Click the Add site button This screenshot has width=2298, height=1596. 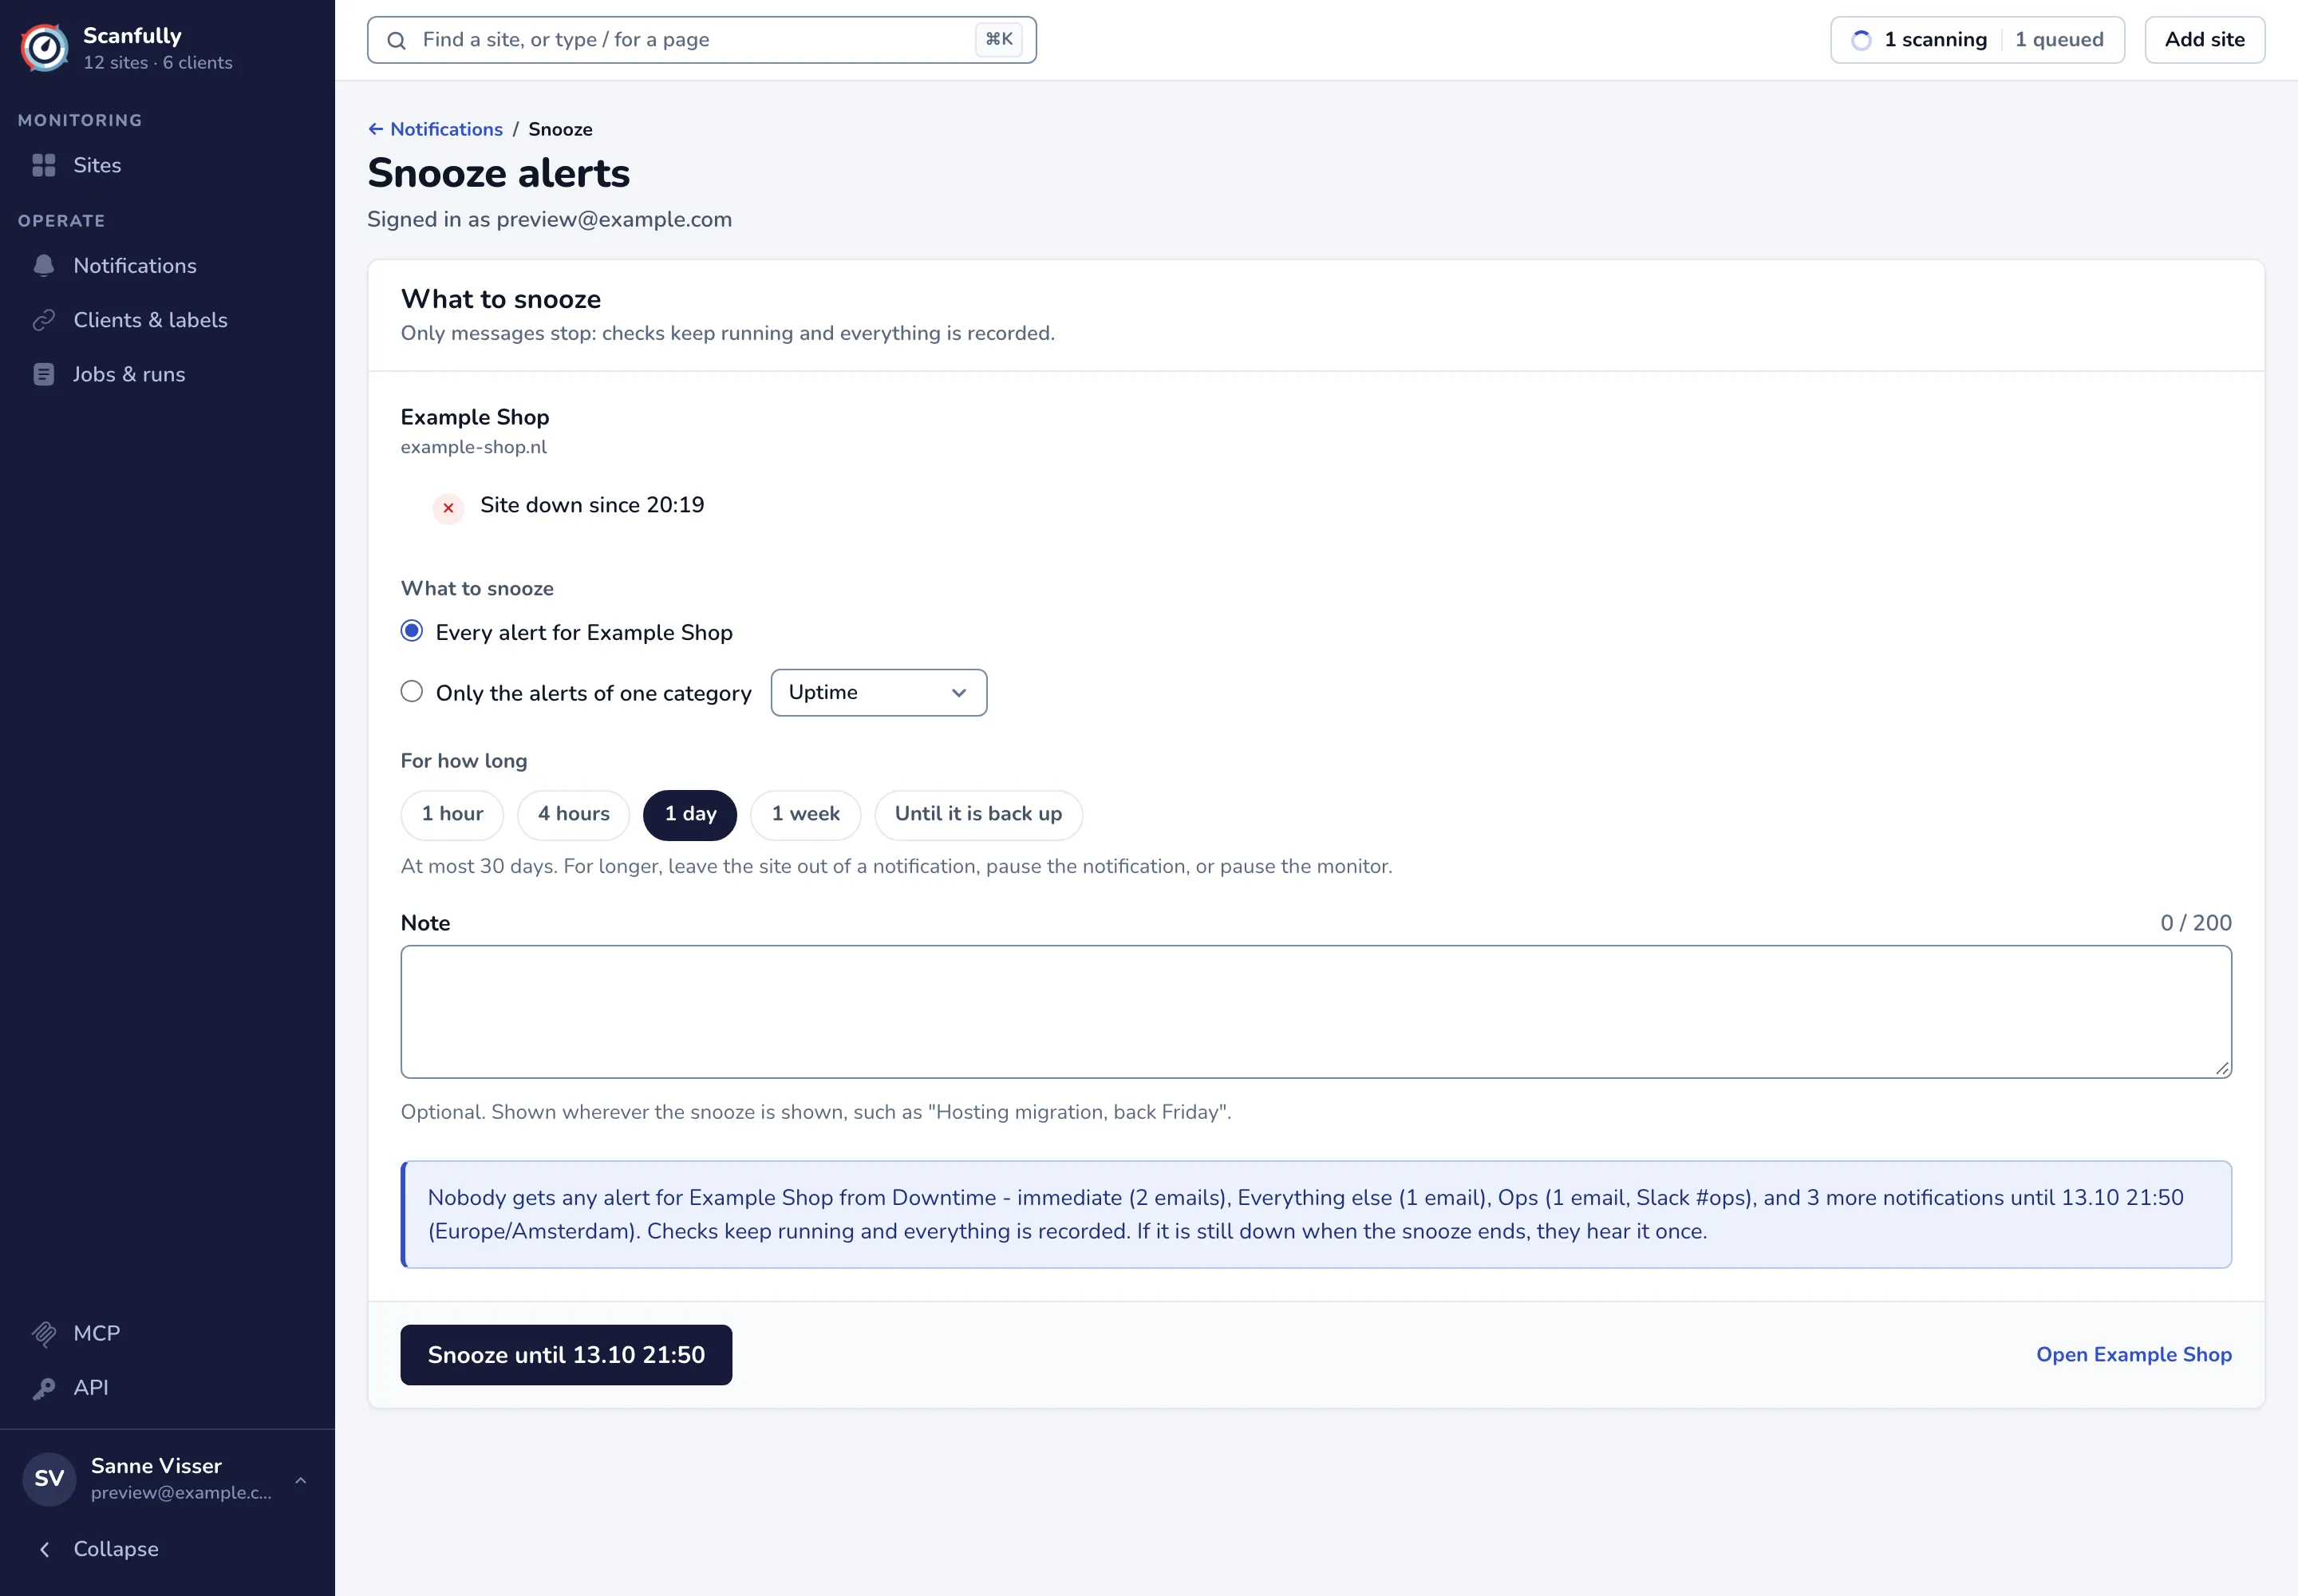pyautogui.click(x=2204, y=40)
